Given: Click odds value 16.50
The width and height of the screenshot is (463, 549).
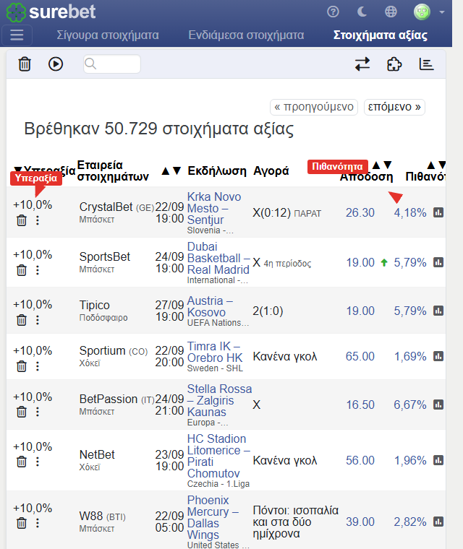Looking at the screenshot, I should pyautogui.click(x=360, y=405).
